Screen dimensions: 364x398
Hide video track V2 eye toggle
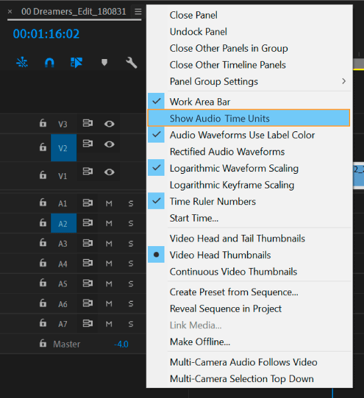109,145
